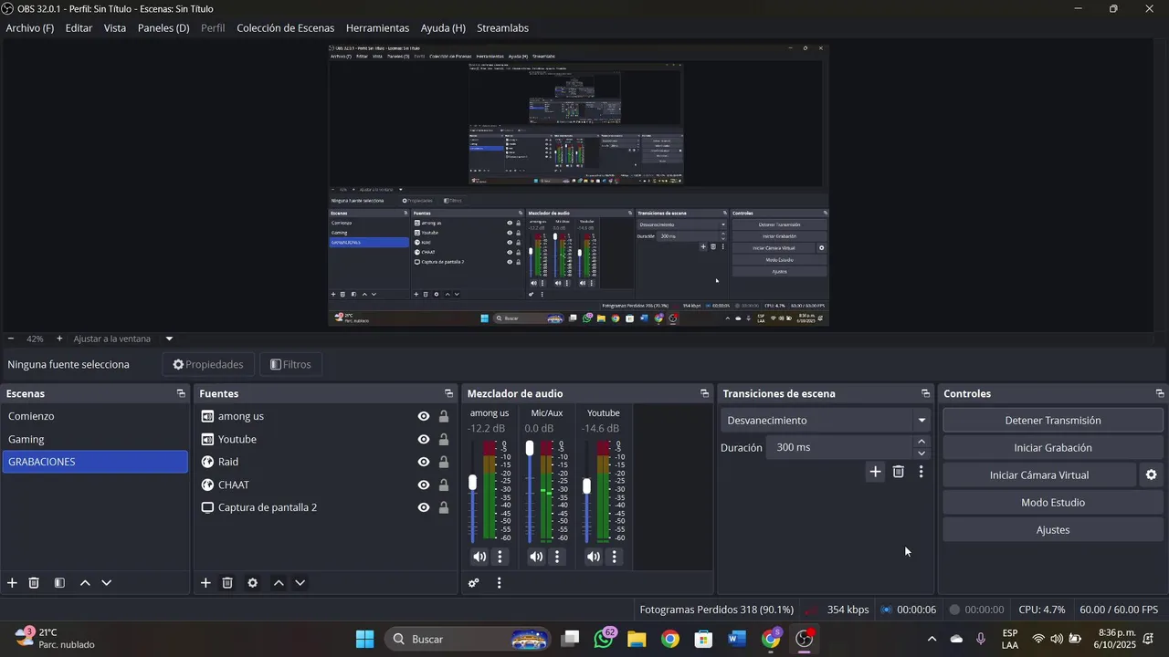The height and width of the screenshot is (657, 1169).
Task: Open Ajustes settings button
Action: click(1053, 530)
